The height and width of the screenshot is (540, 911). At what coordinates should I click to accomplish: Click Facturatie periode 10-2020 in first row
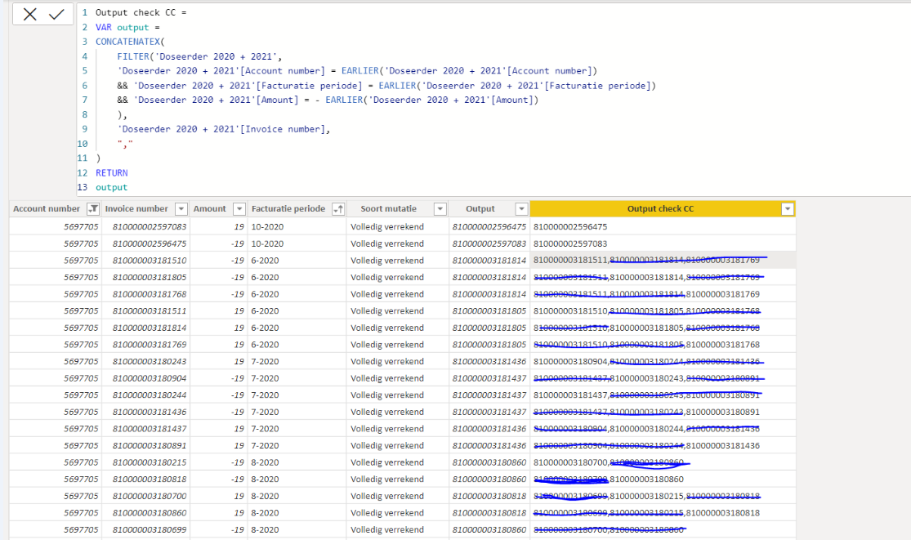pos(267,226)
